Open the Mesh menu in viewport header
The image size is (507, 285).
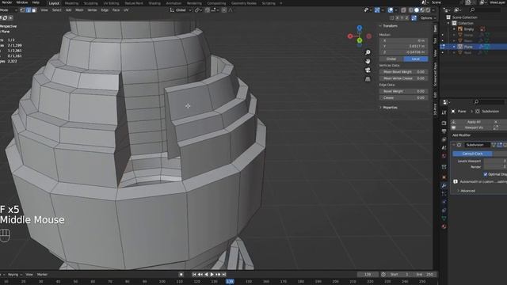pos(79,10)
